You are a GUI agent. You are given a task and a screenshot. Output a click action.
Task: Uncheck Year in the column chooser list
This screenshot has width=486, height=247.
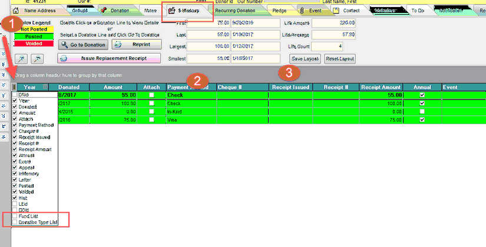pyautogui.click(x=15, y=101)
